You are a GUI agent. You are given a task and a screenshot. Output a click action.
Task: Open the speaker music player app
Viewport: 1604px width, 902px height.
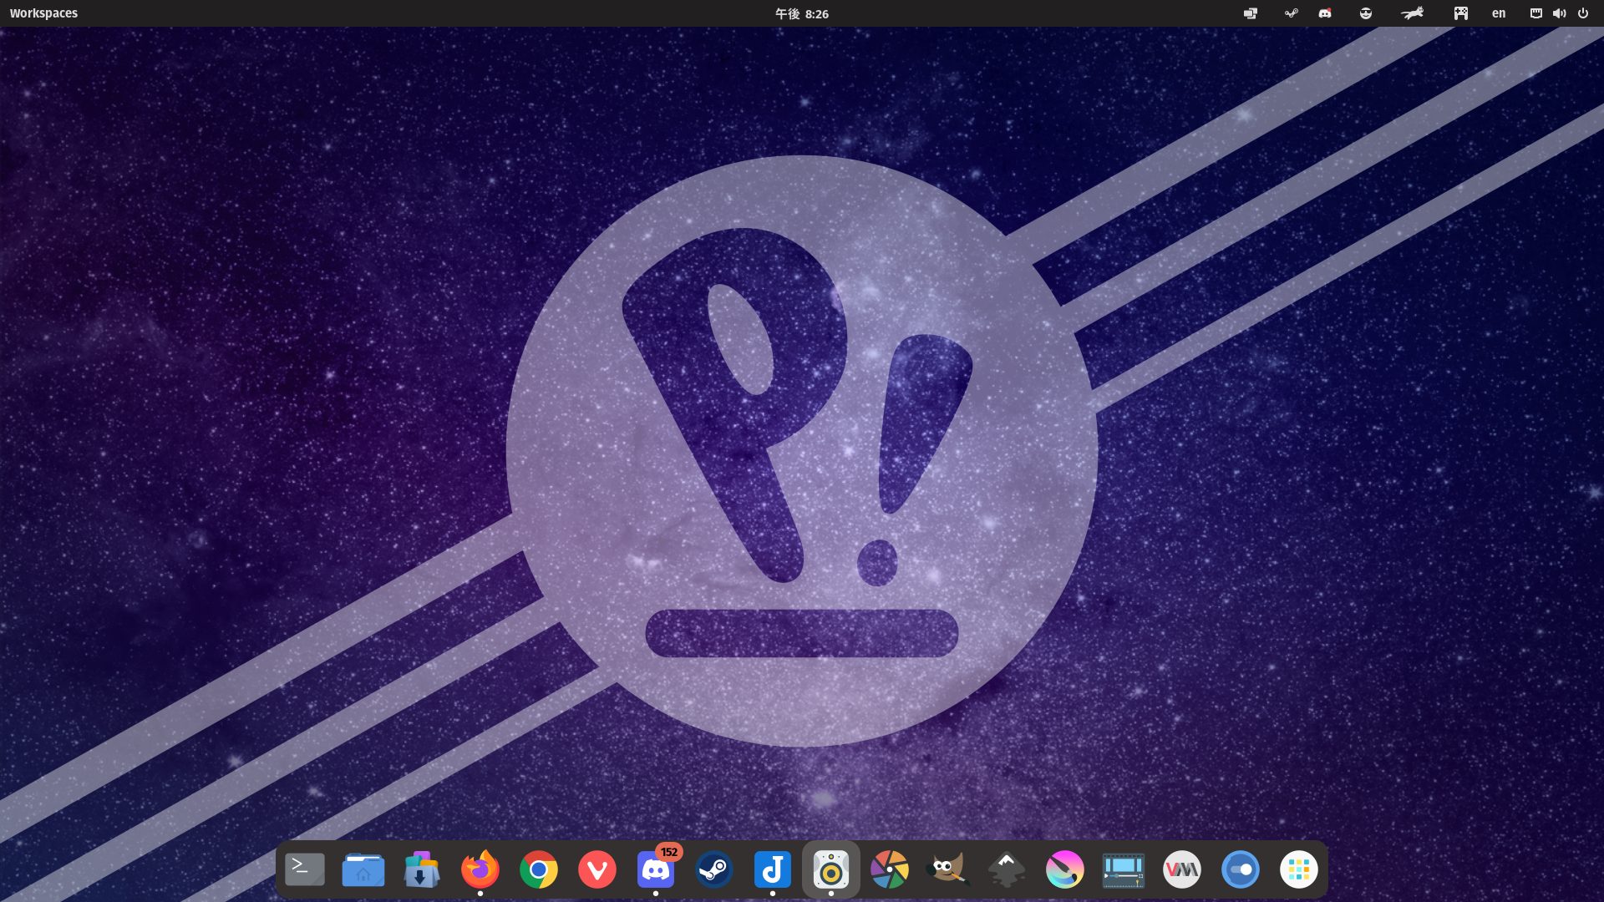[831, 869]
